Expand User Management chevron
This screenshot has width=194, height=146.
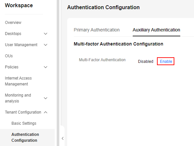click(46, 45)
